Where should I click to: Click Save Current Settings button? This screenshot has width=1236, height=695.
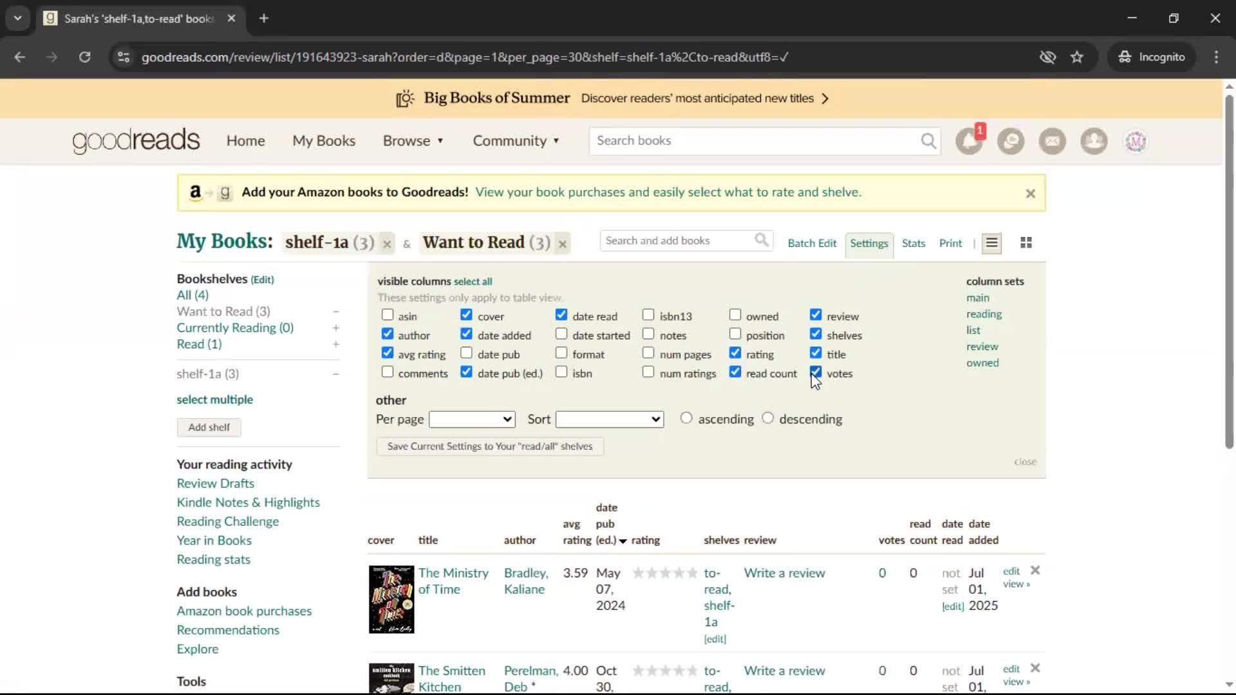coord(490,447)
